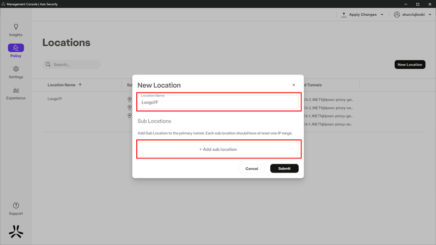Viewport: 436px width, 245px height.
Task: Open Settings gear in sidebar
Action: [16, 69]
